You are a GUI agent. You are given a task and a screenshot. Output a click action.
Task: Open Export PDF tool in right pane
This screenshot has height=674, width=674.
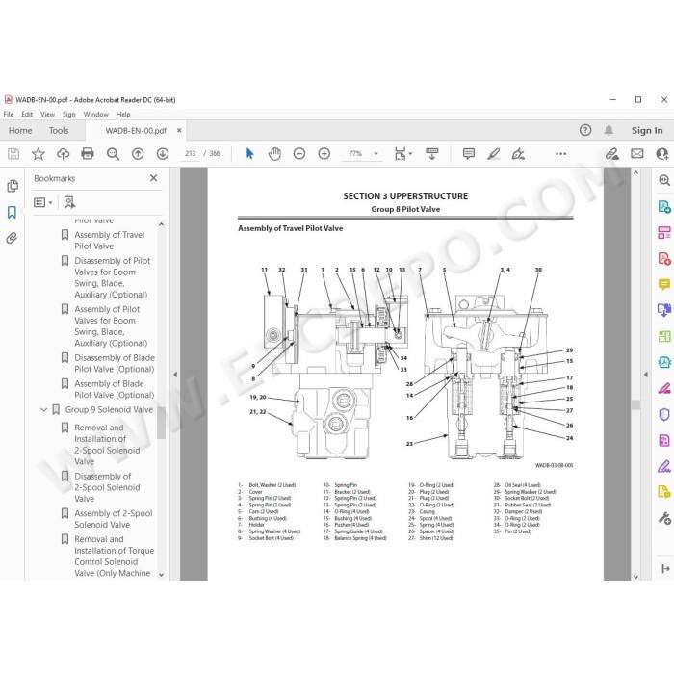664,207
